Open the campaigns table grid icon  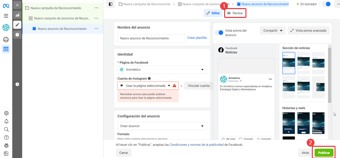[x=6, y=49]
